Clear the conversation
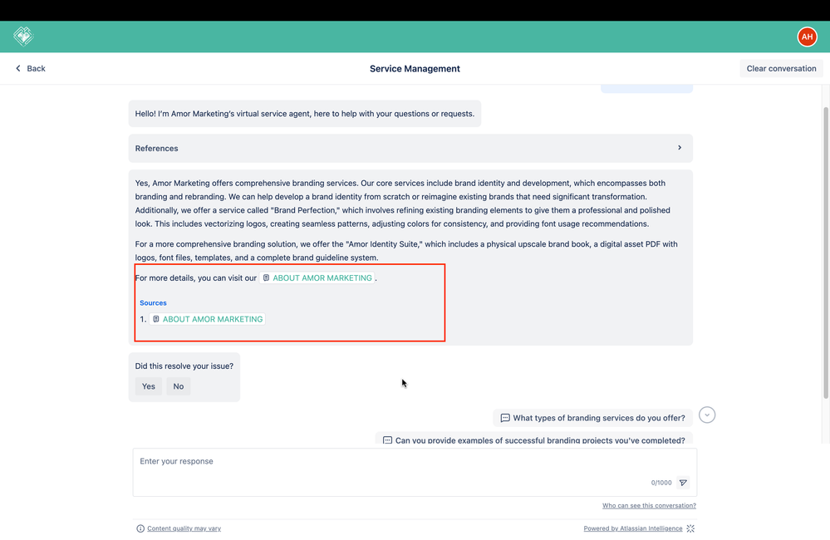Viewport: 830px width, 540px height. tap(781, 68)
